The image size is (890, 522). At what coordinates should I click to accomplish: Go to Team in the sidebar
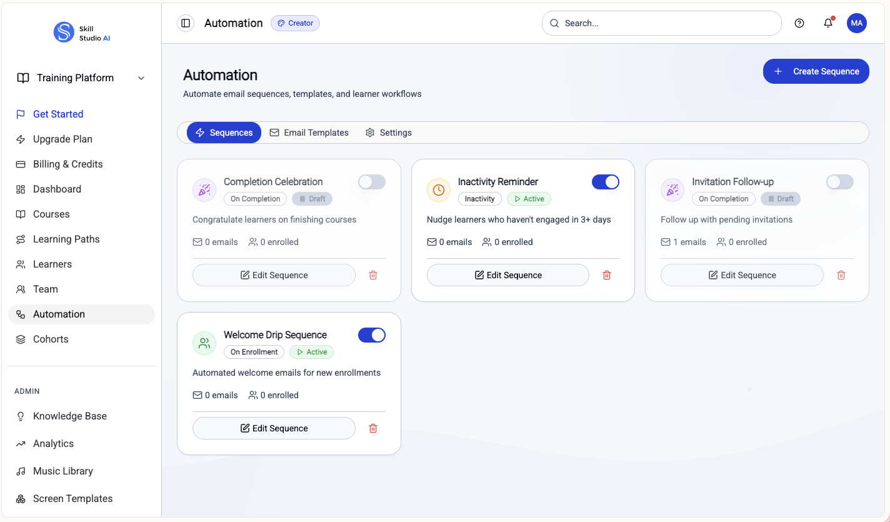click(81, 289)
